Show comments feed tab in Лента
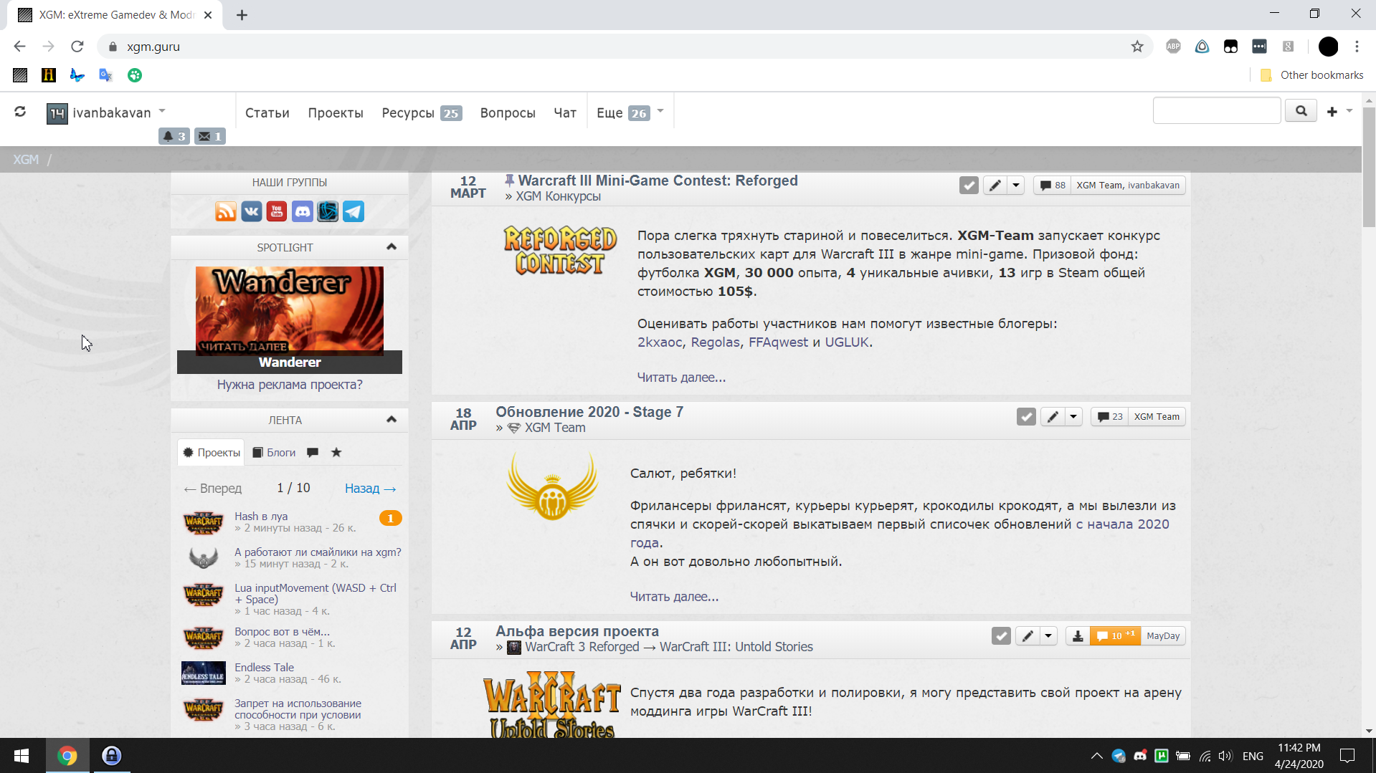 coord(313,453)
